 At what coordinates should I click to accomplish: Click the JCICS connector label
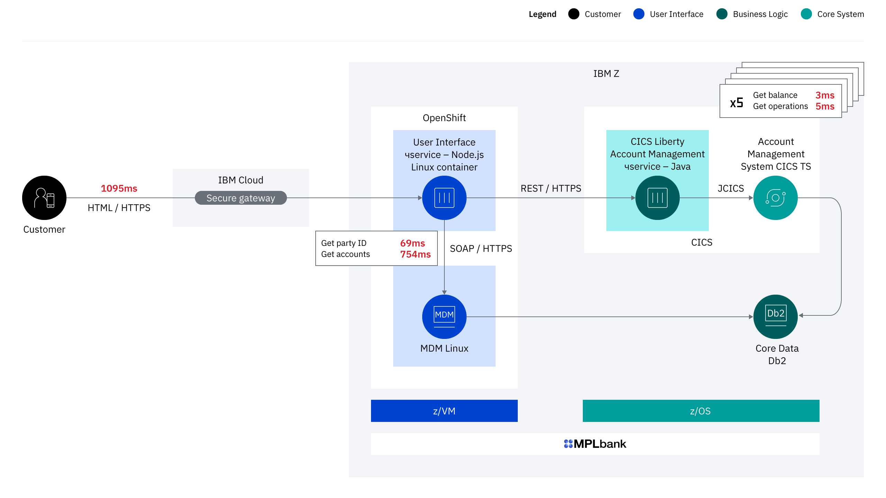[731, 188]
